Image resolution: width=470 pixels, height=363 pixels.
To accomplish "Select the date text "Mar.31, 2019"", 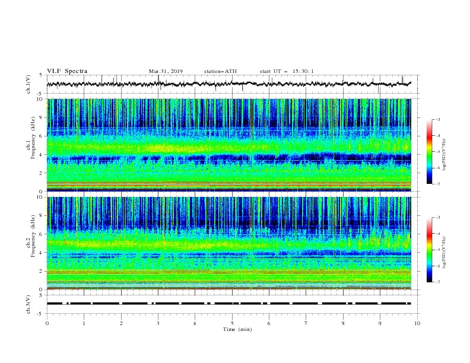I will 166,71.
